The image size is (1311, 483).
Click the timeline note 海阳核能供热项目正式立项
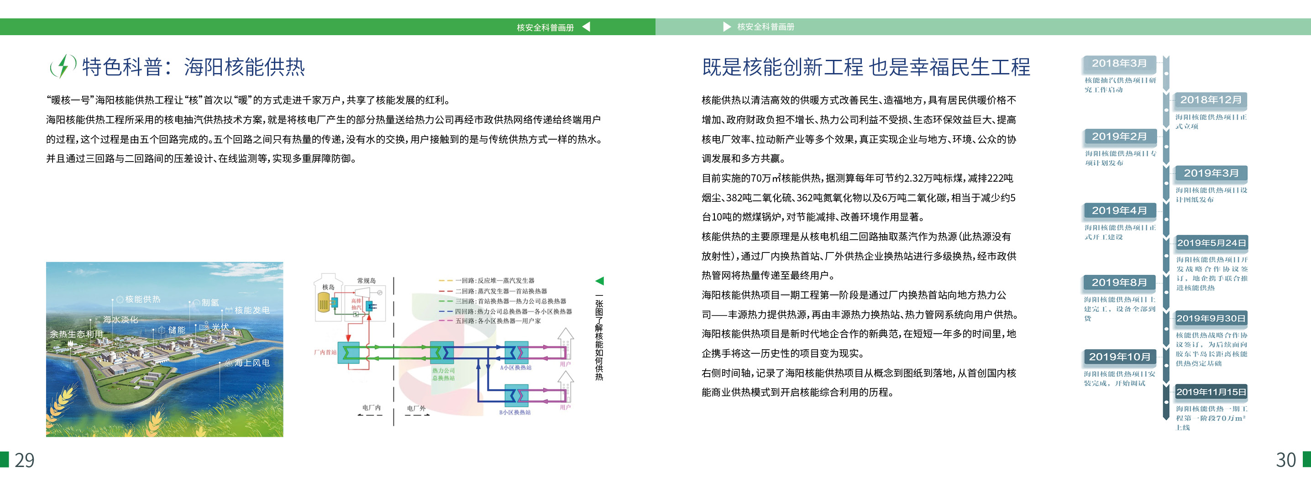pyautogui.click(x=1211, y=121)
